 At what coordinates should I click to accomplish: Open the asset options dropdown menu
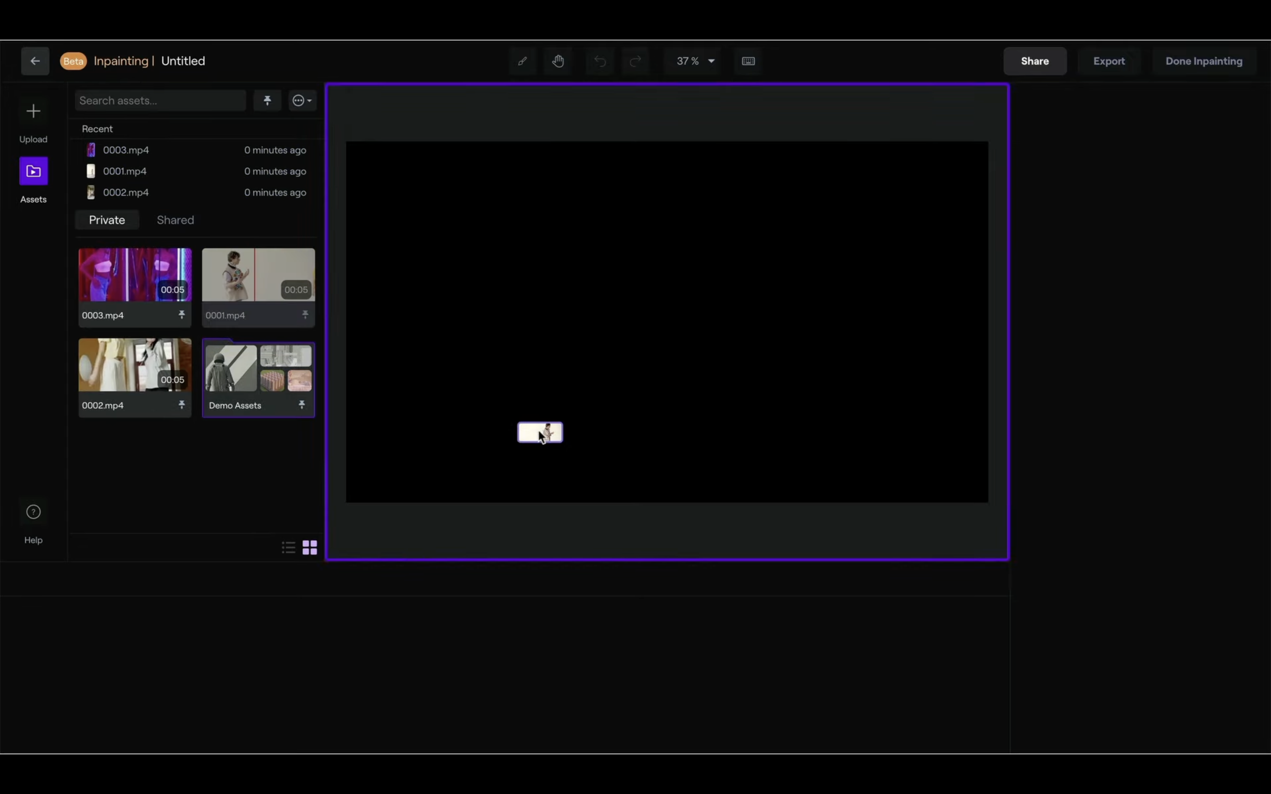(x=302, y=100)
